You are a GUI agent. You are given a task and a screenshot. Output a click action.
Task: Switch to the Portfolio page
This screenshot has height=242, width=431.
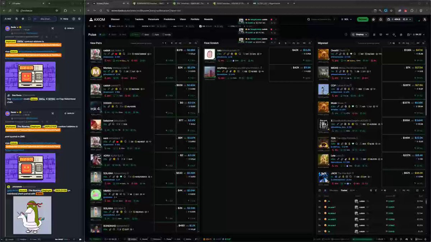195,19
